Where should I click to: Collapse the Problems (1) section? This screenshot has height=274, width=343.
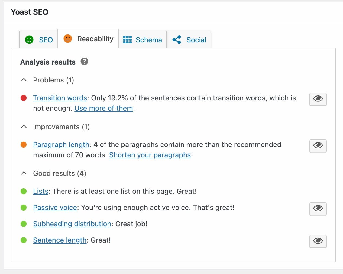click(24, 80)
